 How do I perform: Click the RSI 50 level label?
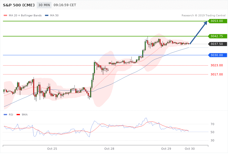212,132
